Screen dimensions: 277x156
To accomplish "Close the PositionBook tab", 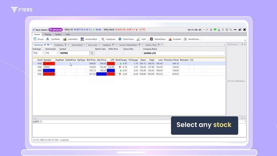I will pos(84,45).
